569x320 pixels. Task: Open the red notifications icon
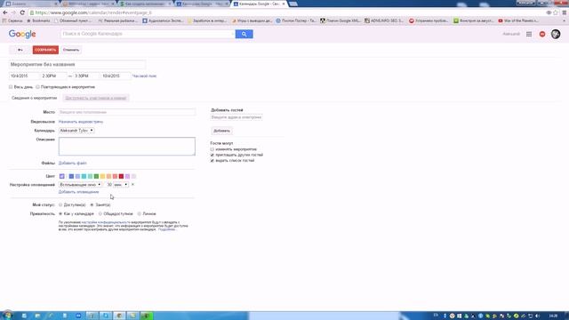pyautogui.click(x=542, y=34)
